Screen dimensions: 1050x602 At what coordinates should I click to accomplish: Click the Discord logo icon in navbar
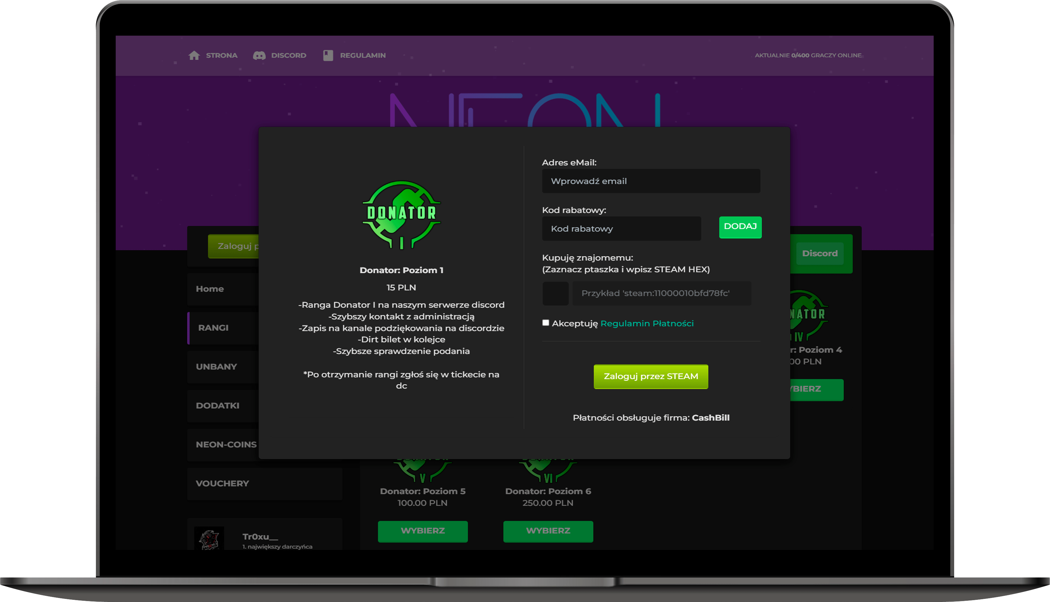coord(259,55)
